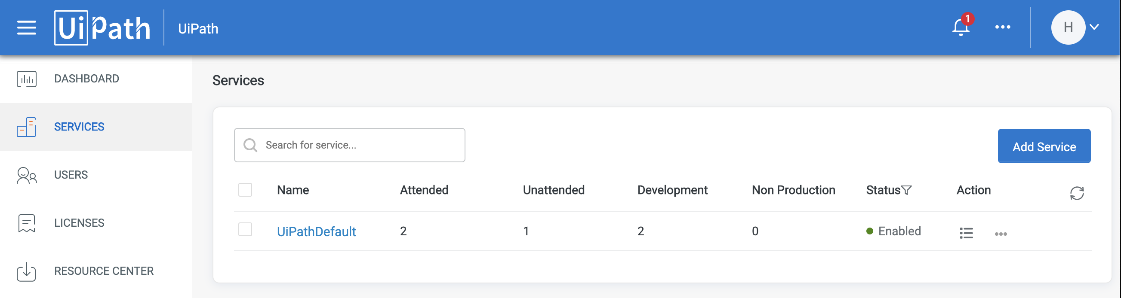Select Services in the sidebar
This screenshot has width=1121, height=298.
tap(96, 127)
